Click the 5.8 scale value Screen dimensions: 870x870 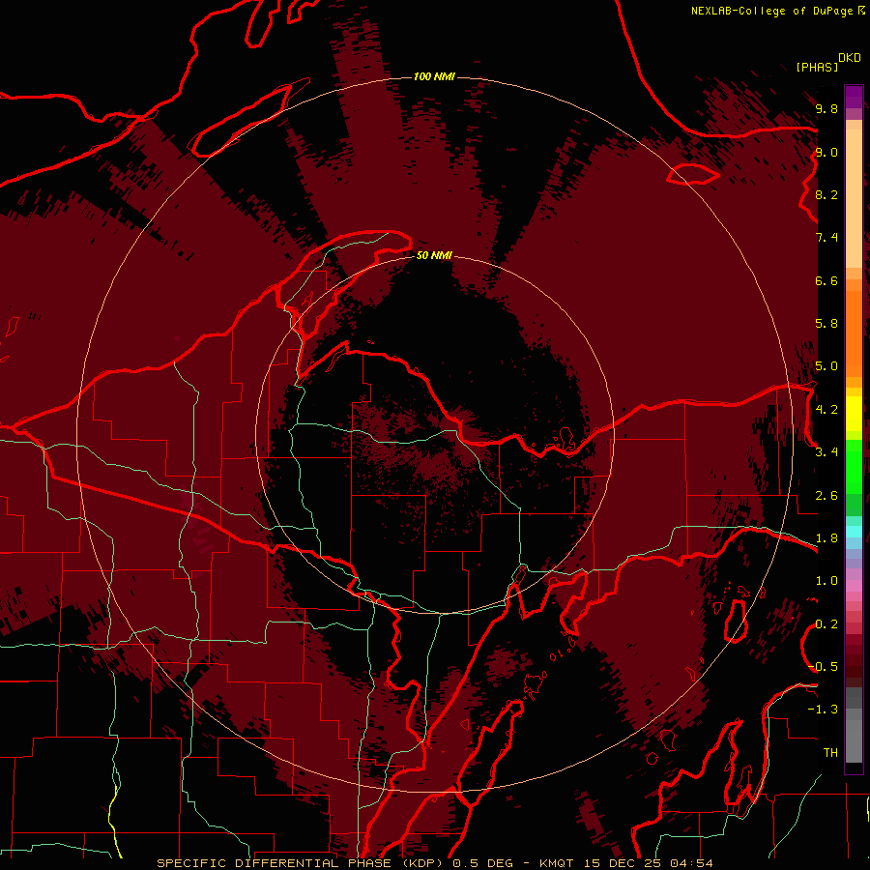[x=826, y=324]
